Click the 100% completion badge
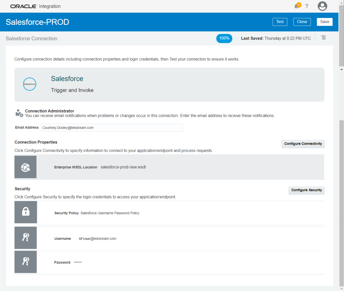 (224, 38)
